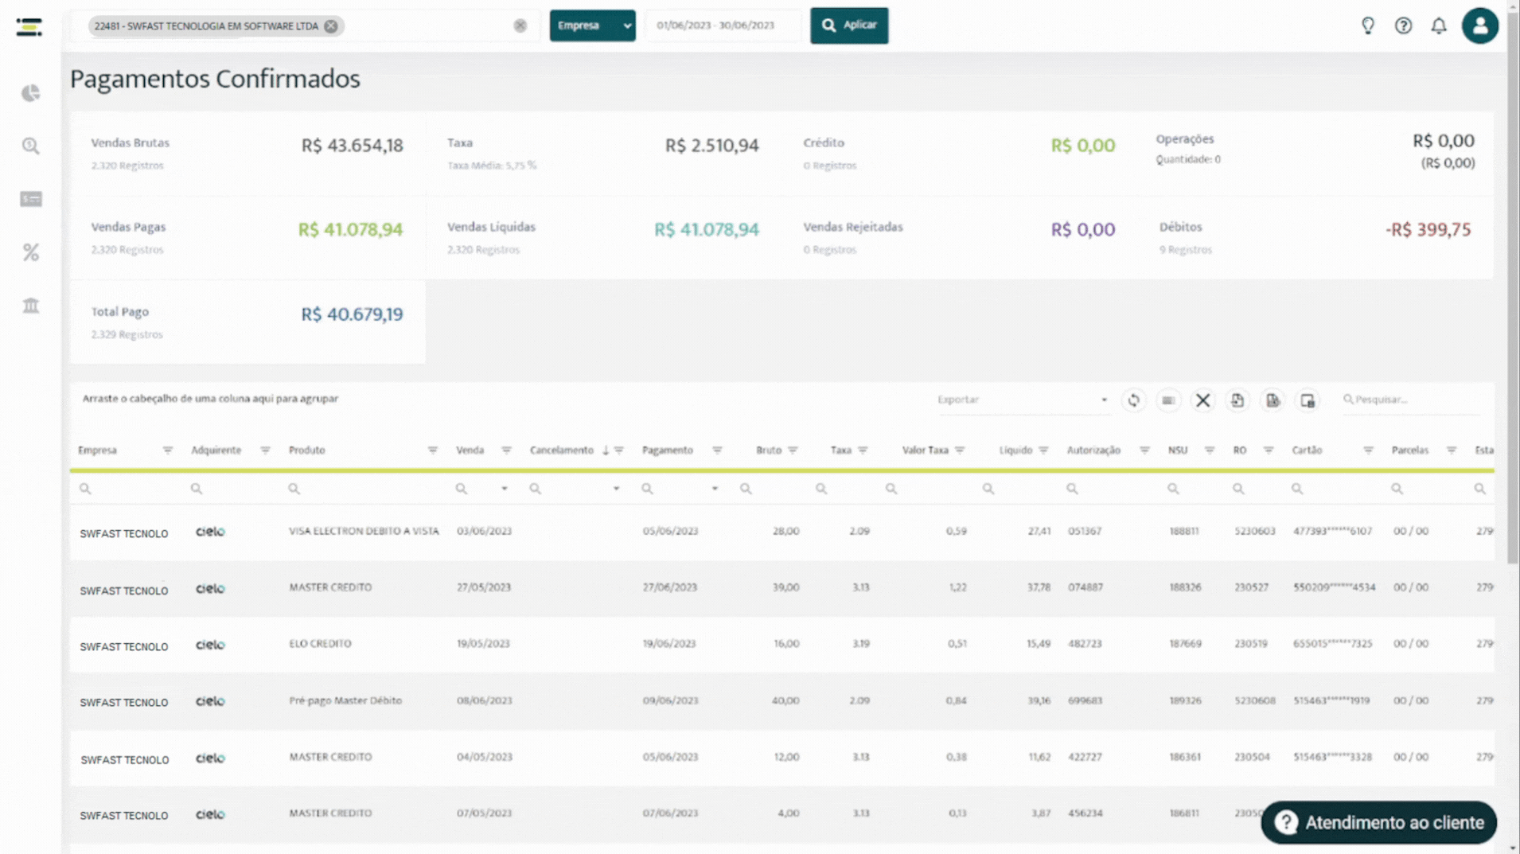This screenshot has height=854, width=1520.
Task: Click the R$ 43.654,18 Vendas Brutas value
Action: (x=352, y=146)
